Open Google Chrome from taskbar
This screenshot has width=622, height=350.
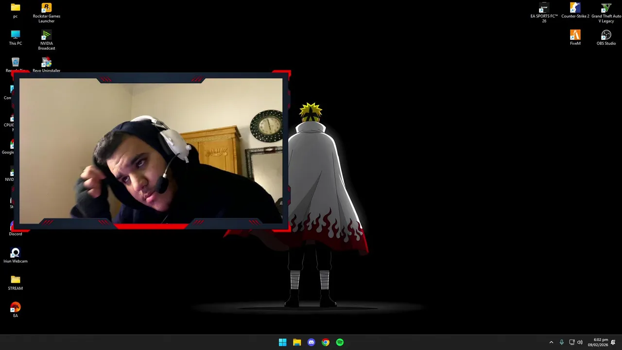(x=326, y=342)
